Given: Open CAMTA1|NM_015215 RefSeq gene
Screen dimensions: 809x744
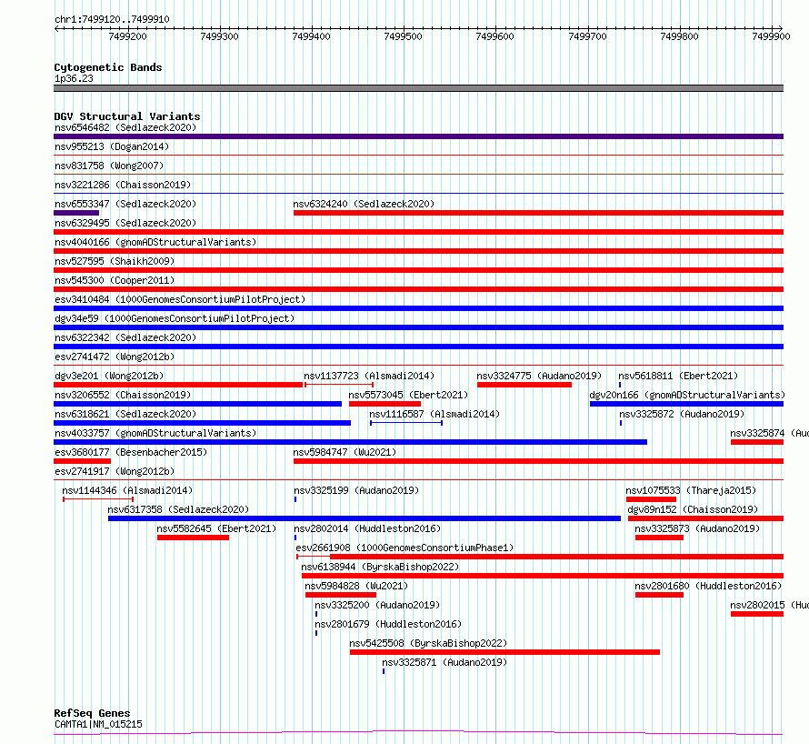Looking at the screenshot, I should coord(98,724).
